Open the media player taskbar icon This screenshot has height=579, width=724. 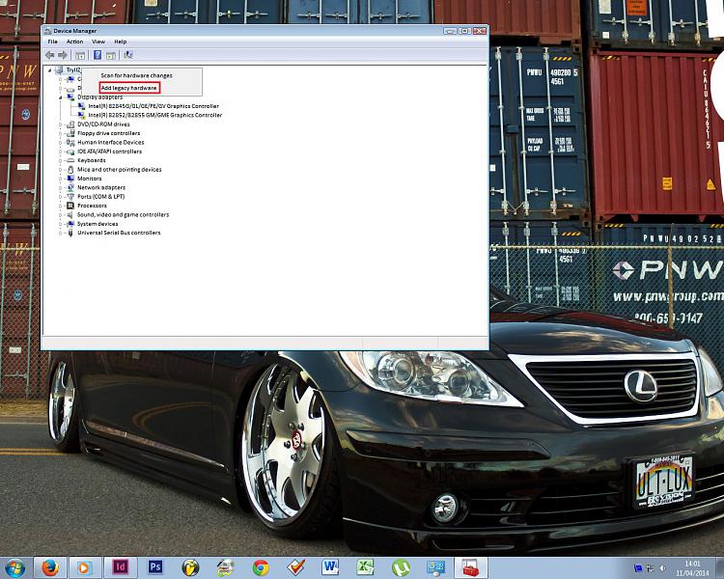click(84, 567)
